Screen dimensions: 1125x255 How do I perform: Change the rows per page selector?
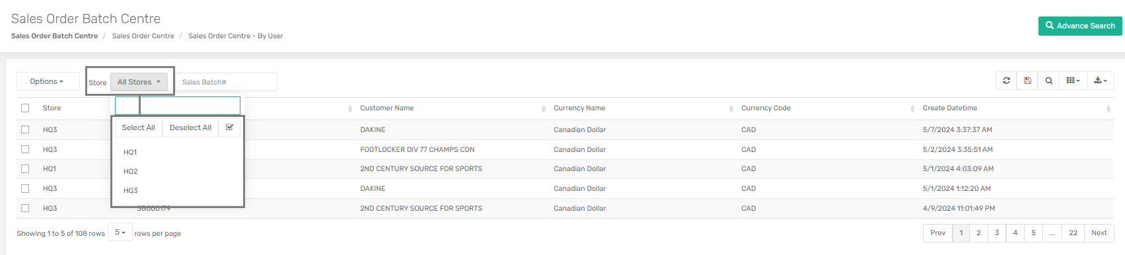click(x=120, y=233)
